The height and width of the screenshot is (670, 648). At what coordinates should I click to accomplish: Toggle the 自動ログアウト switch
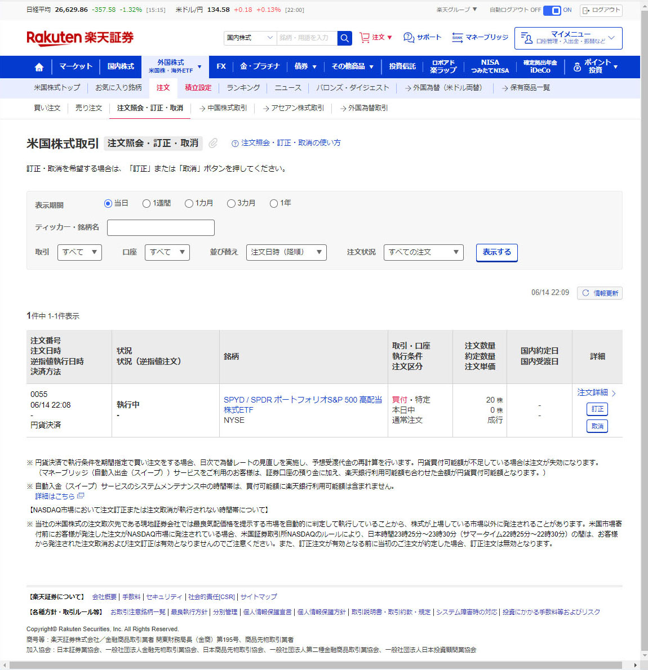coord(552,10)
